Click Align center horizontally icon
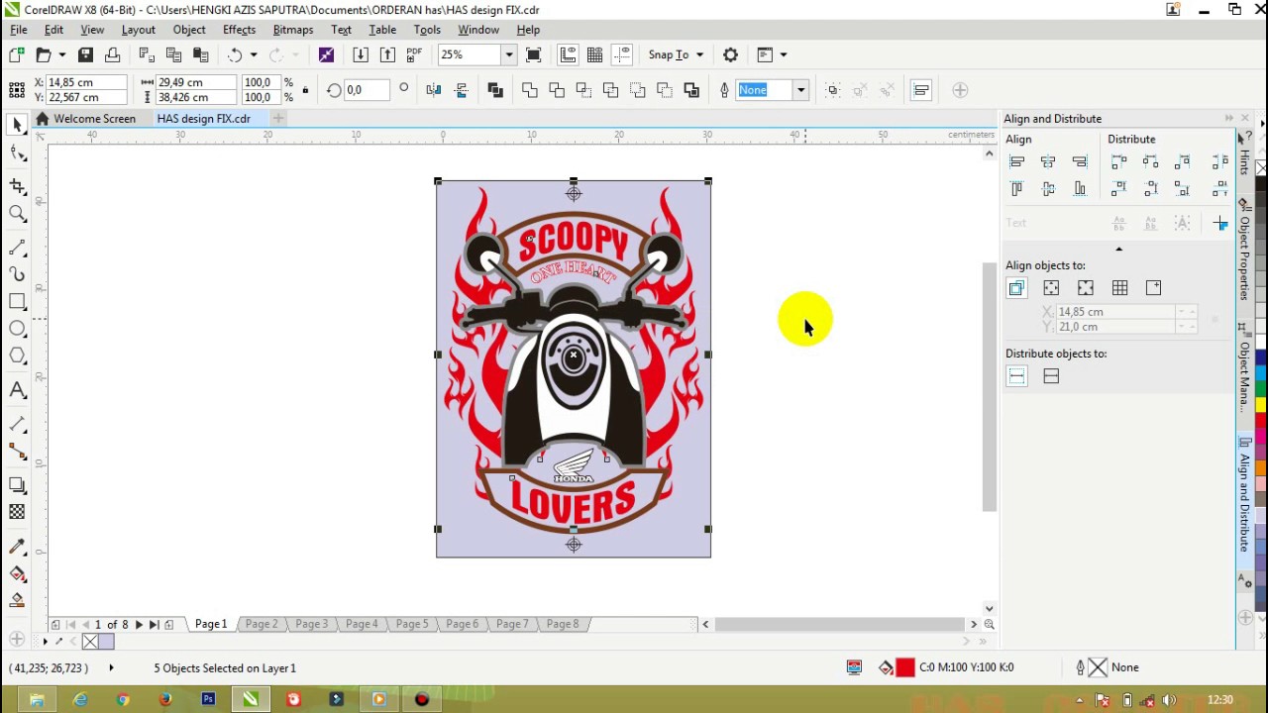Screen dimensions: 1268x713 pos(1048,161)
